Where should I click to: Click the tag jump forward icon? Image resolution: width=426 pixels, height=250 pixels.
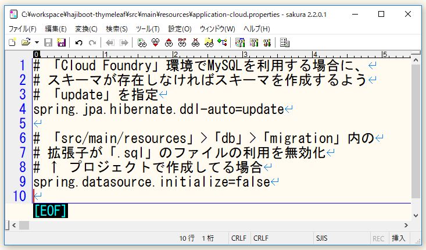pos(124,42)
